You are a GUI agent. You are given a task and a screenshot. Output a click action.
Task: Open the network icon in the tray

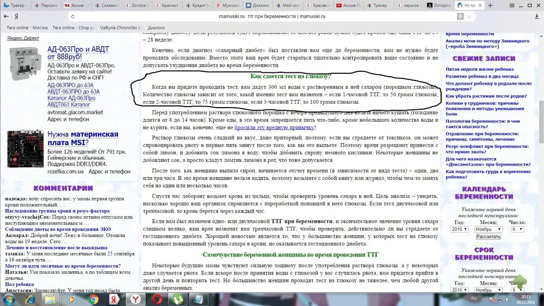[499, 299]
